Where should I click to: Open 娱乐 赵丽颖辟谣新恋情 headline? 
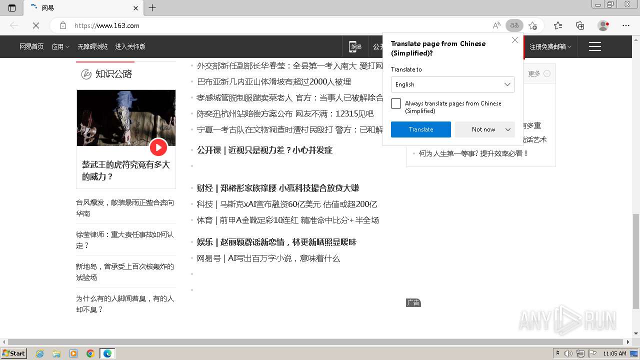276,242
